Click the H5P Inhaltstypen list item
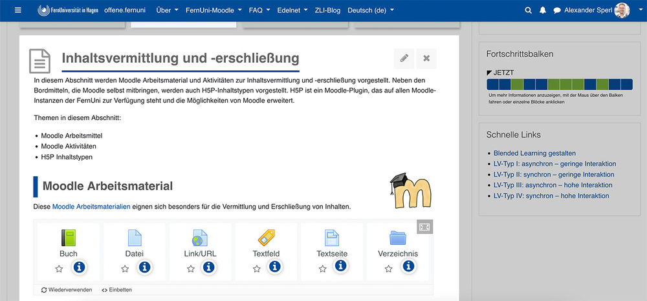The width and height of the screenshot is (647, 301). click(67, 157)
